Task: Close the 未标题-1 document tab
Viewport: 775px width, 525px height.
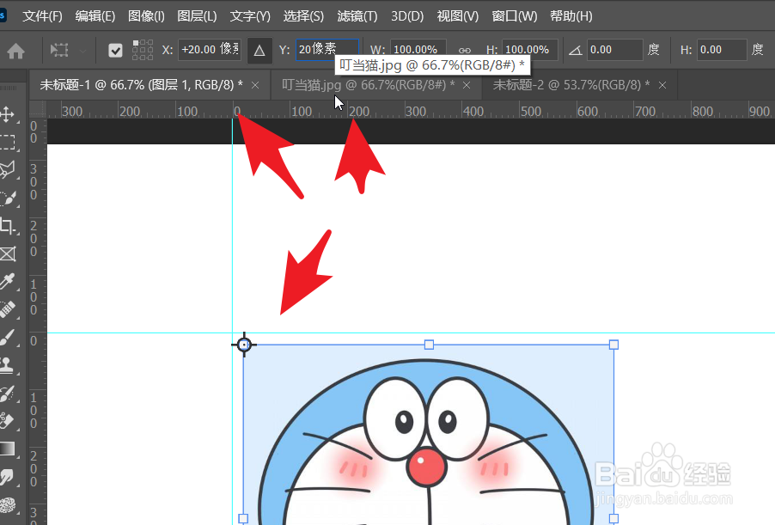Action: pos(255,86)
